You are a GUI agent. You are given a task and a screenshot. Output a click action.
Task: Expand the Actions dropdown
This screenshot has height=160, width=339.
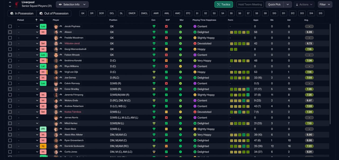click(x=304, y=4)
